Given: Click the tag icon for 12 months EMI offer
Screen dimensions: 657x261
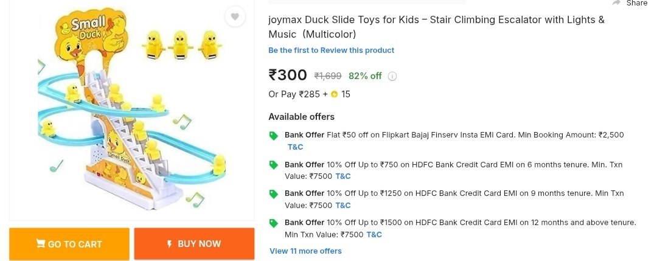Looking at the screenshot, I should (274, 223).
